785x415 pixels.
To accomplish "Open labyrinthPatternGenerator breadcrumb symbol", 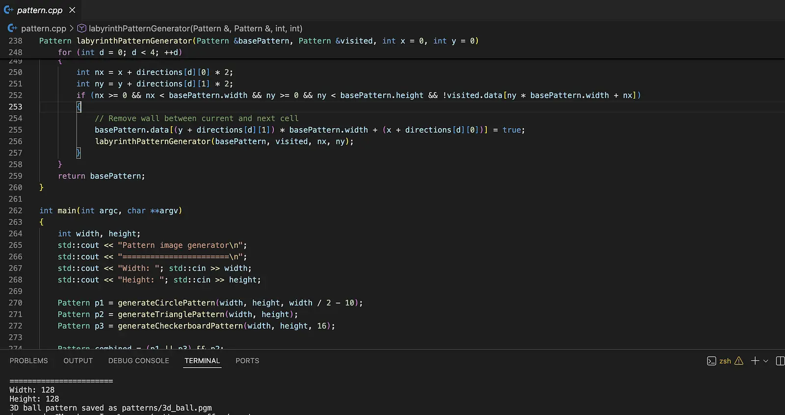I will [x=195, y=28].
